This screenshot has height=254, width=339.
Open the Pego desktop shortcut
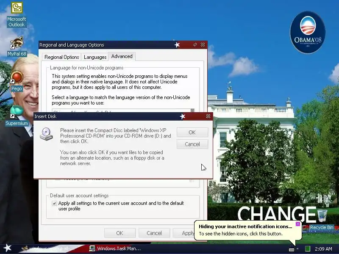pos(17,81)
